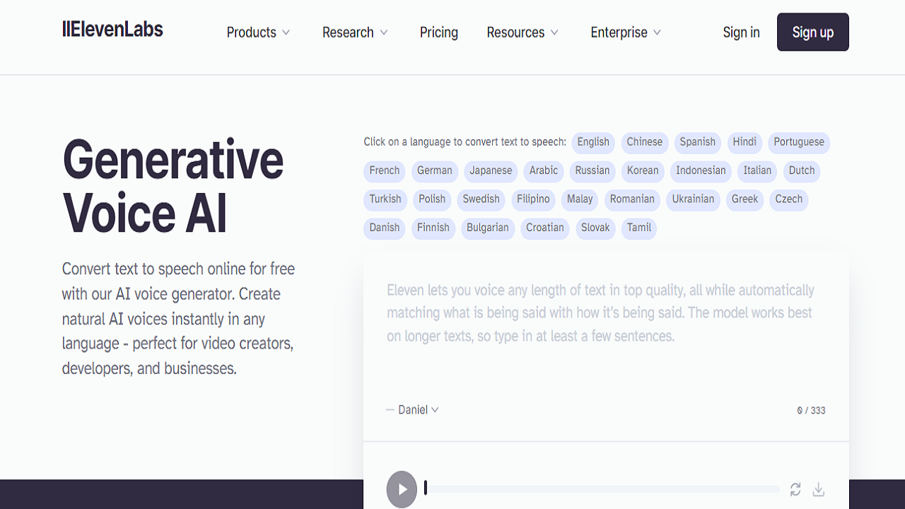The width and height of the screenshot is (905, 509).
Task: Download the generated audio file
Action: click(818, 488)
